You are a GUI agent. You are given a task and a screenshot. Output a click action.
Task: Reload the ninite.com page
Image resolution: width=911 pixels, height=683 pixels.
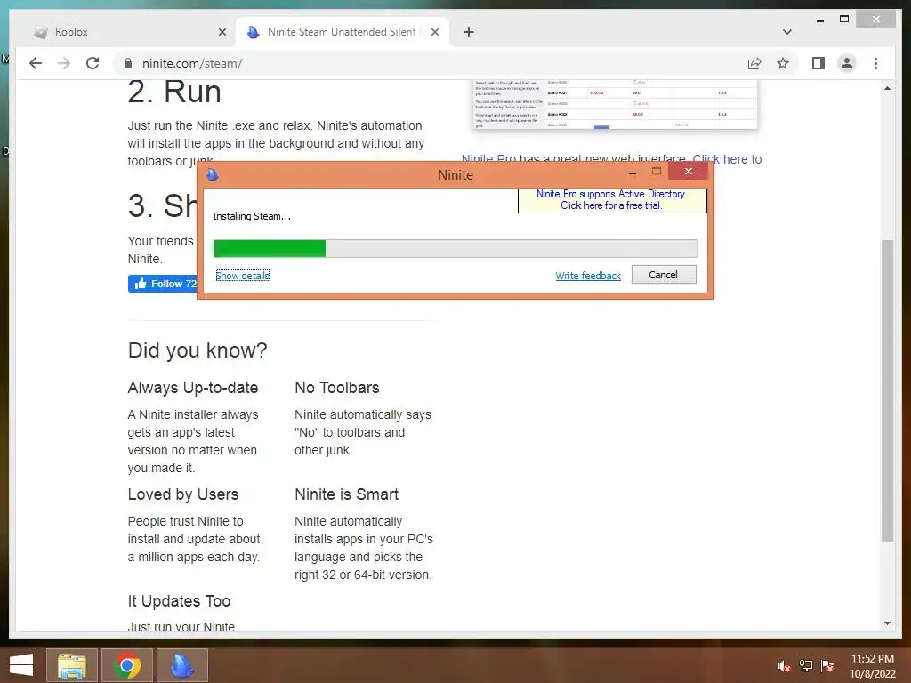(93, 63)
